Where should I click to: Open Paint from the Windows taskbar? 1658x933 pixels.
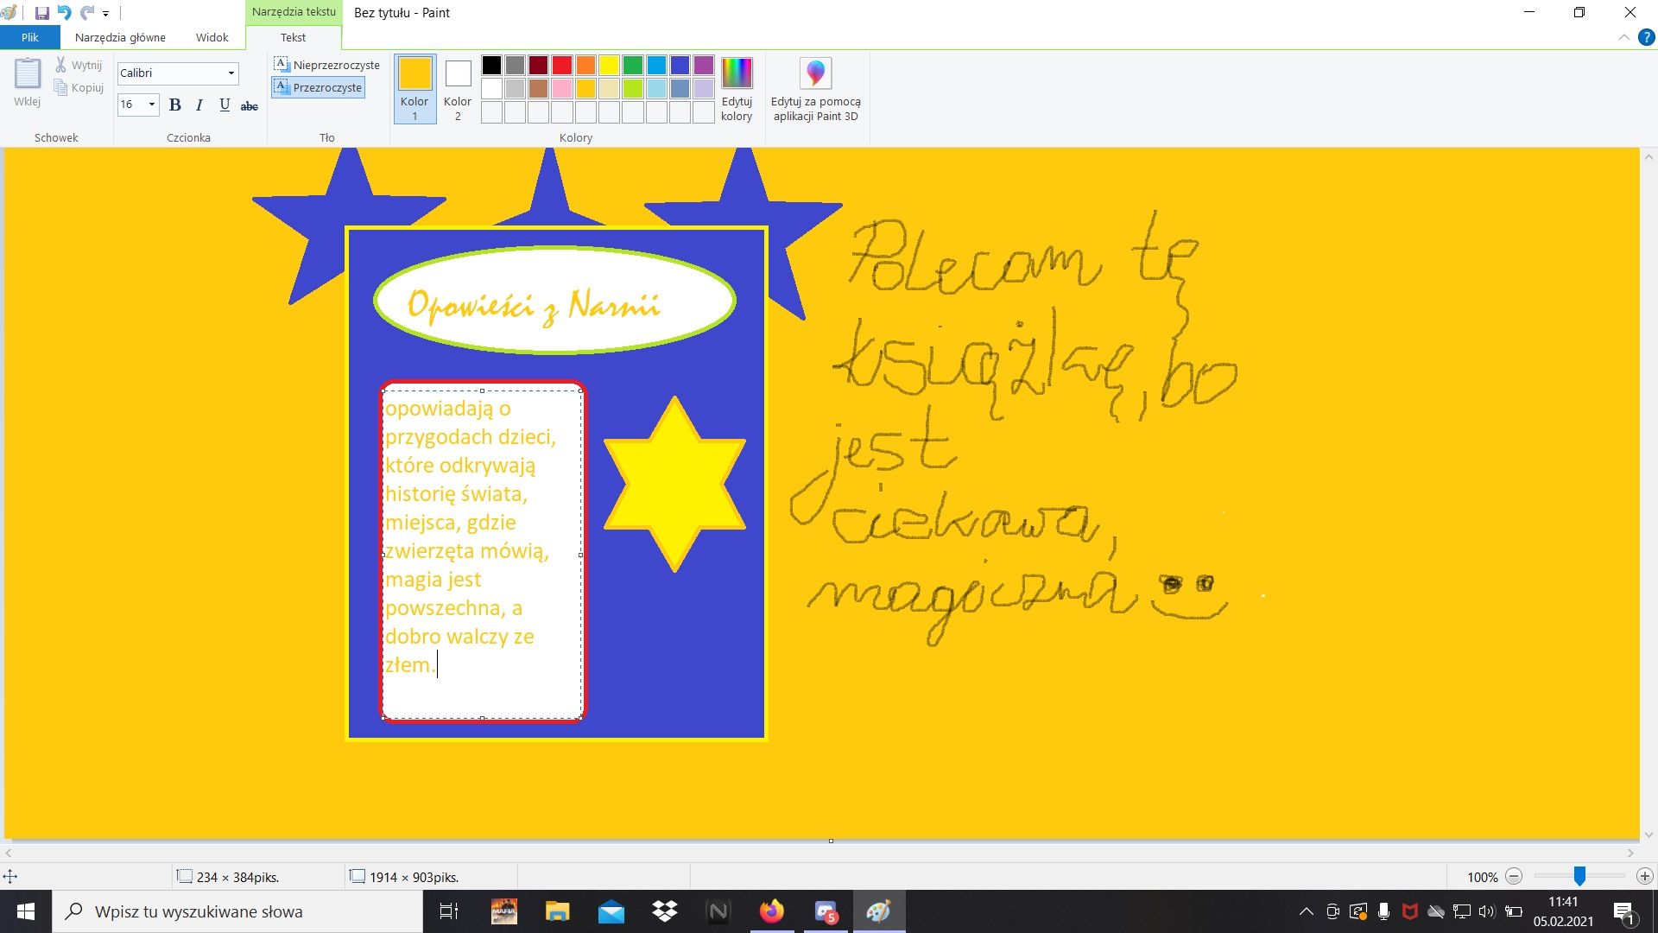[x=878, y=911]
